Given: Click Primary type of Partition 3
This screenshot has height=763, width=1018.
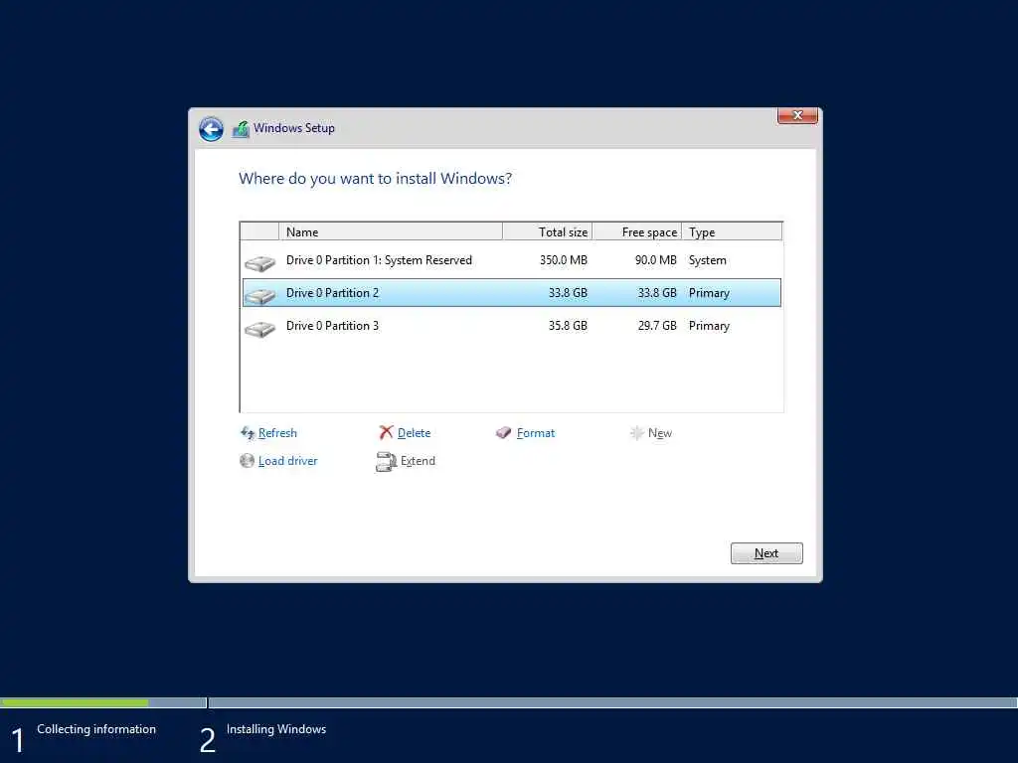Looking at the screenshot, I should (709, 326).
